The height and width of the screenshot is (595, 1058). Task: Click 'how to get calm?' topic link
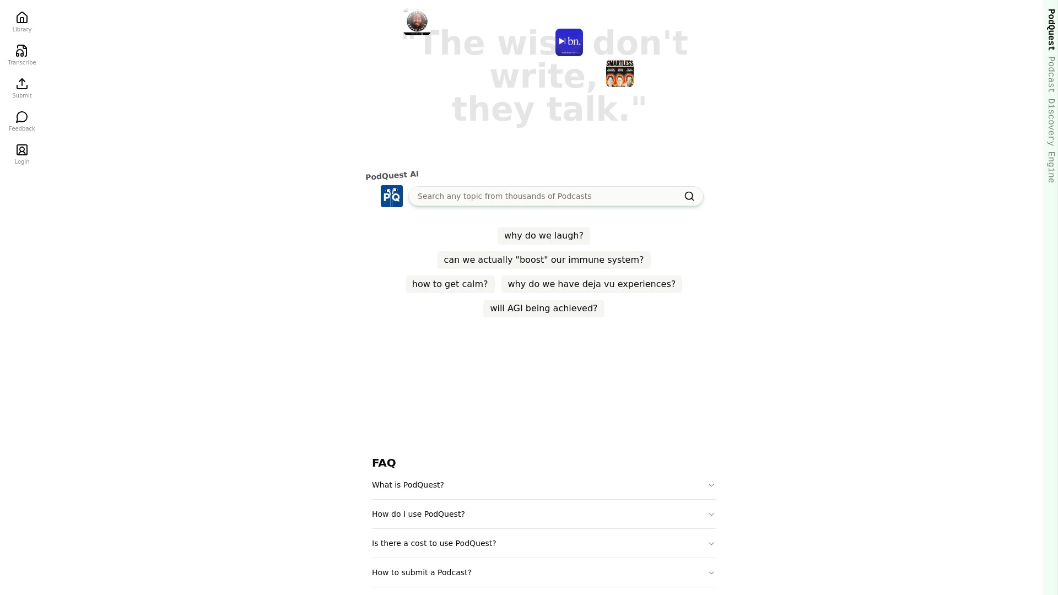pyautogui.click(x=450, y=283)
